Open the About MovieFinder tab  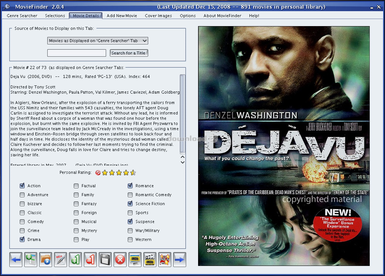click(x=222, y=16)
